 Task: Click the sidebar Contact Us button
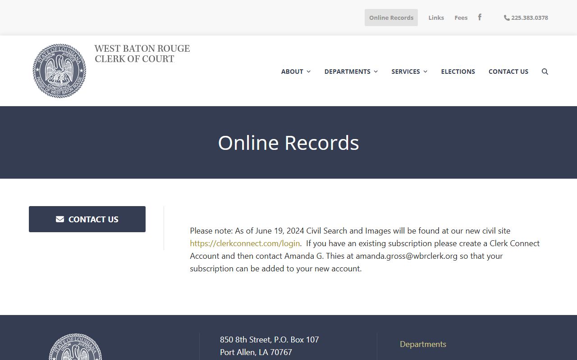87,219
